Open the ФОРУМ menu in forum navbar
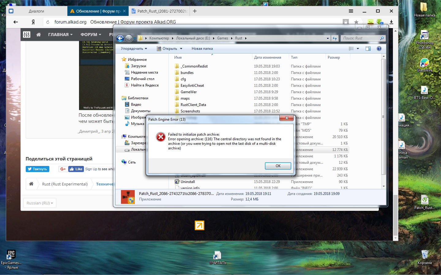Image resolution: width=441 pixels, height=275 pixels. pos(91,35)
